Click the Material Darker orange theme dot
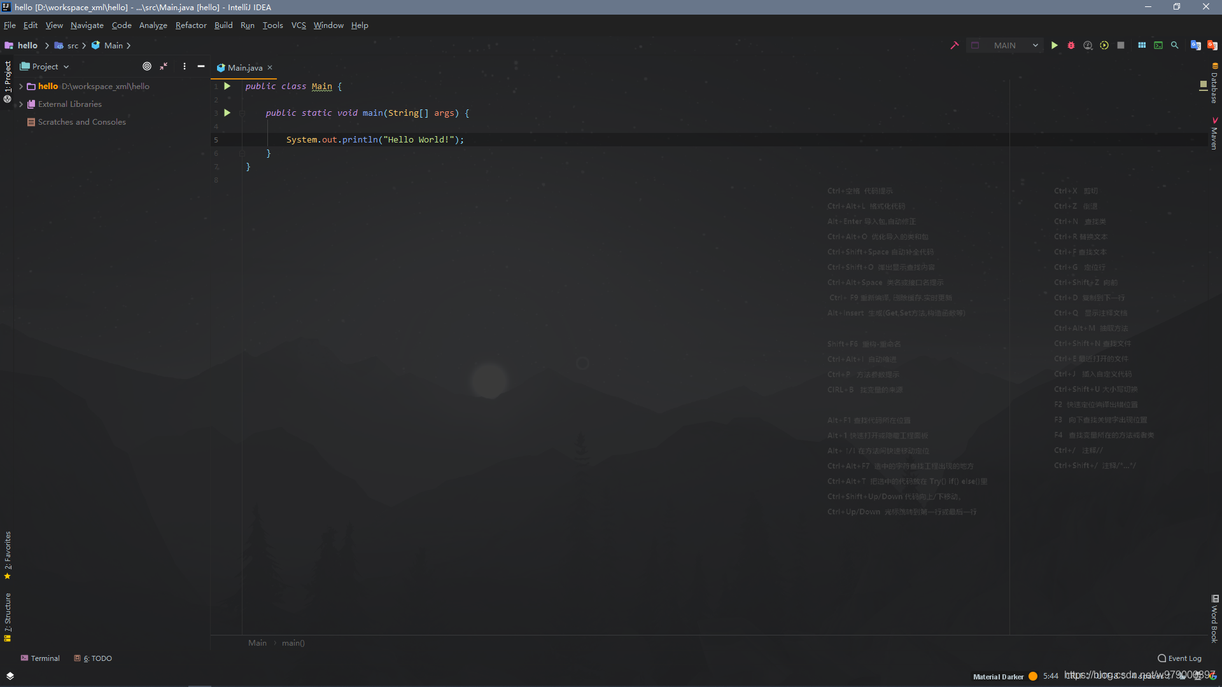1222x687 pixels. [x=1033, y=676]
